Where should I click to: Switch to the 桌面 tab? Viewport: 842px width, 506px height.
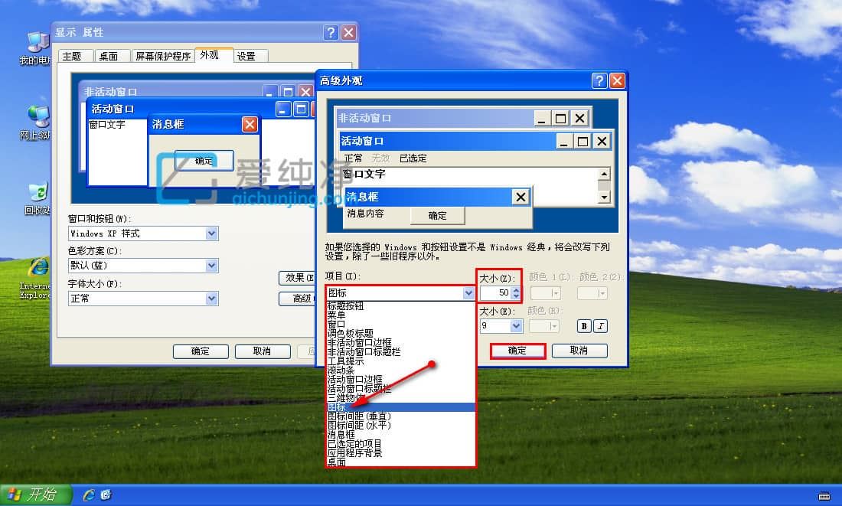112,56
